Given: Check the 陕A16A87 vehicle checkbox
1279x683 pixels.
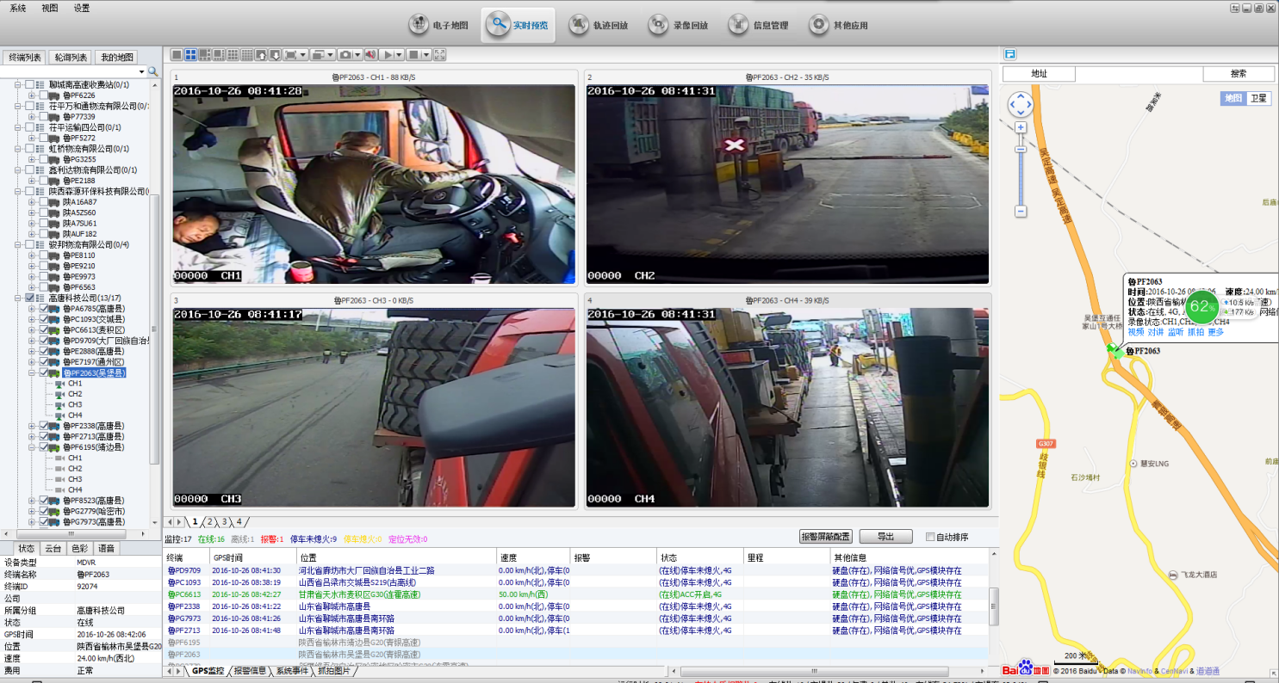Looking at the screenshot, I should point(44,202).
